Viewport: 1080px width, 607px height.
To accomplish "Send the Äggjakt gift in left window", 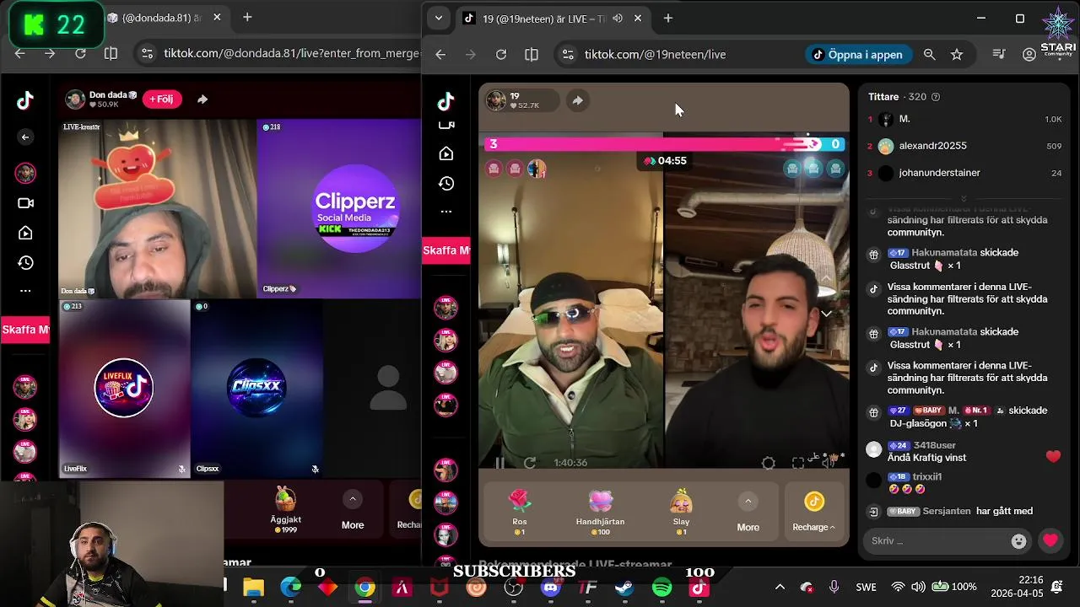I will click(286, 509).
